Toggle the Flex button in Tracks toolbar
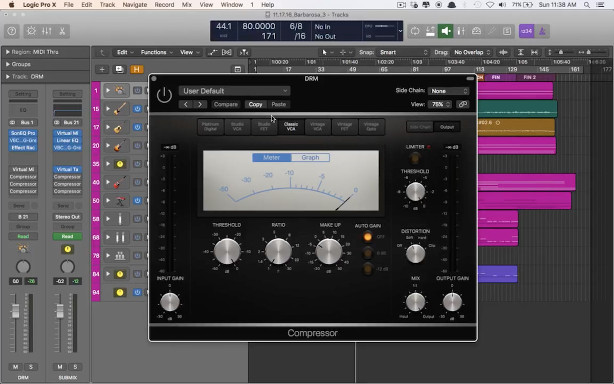The height and width of the screenshot is (384, 614). point(227,52)
